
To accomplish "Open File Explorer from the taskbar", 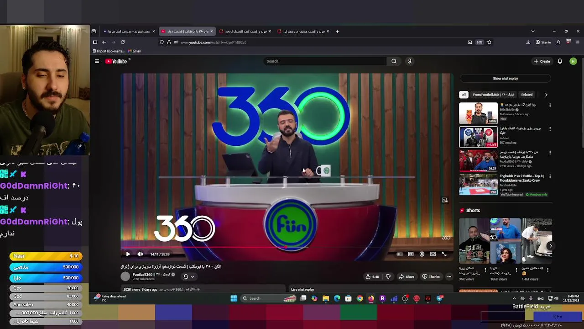I will tap(326, 298).
